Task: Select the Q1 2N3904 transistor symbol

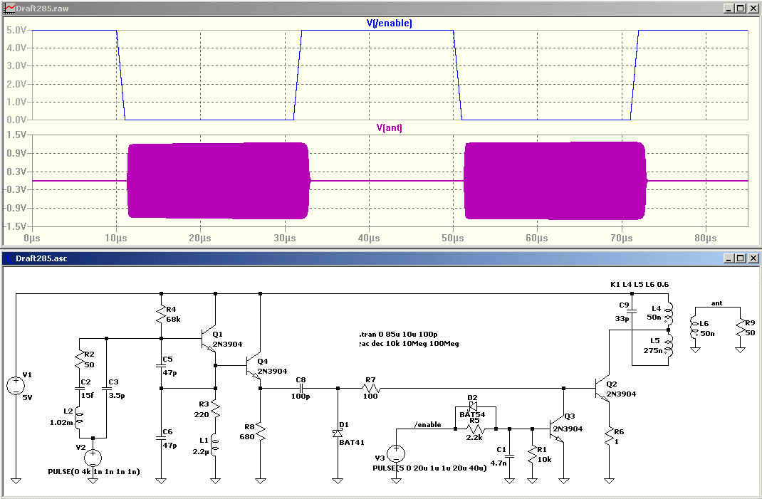Action: 209,339
